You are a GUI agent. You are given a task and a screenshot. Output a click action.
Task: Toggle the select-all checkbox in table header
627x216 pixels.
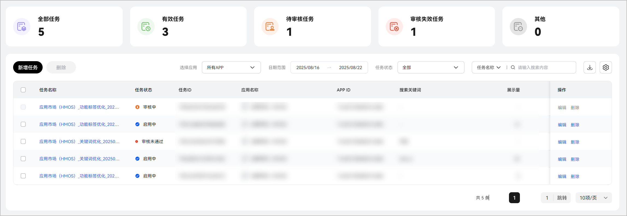pyautogui.click(x=23, y=90)
